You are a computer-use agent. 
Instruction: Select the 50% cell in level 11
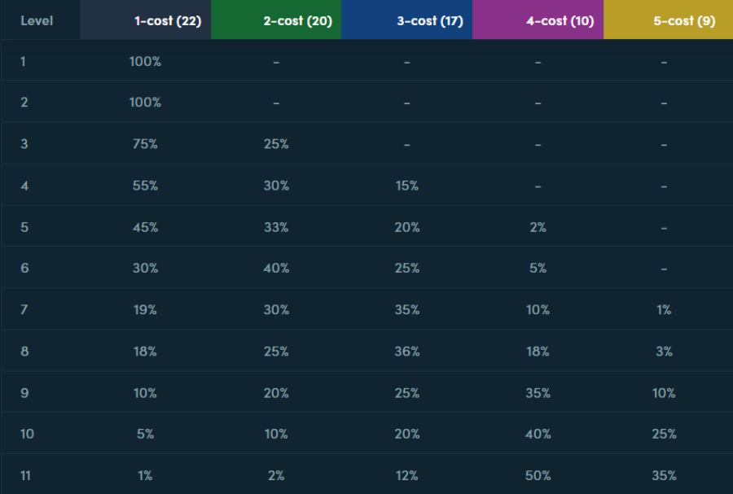538,475
